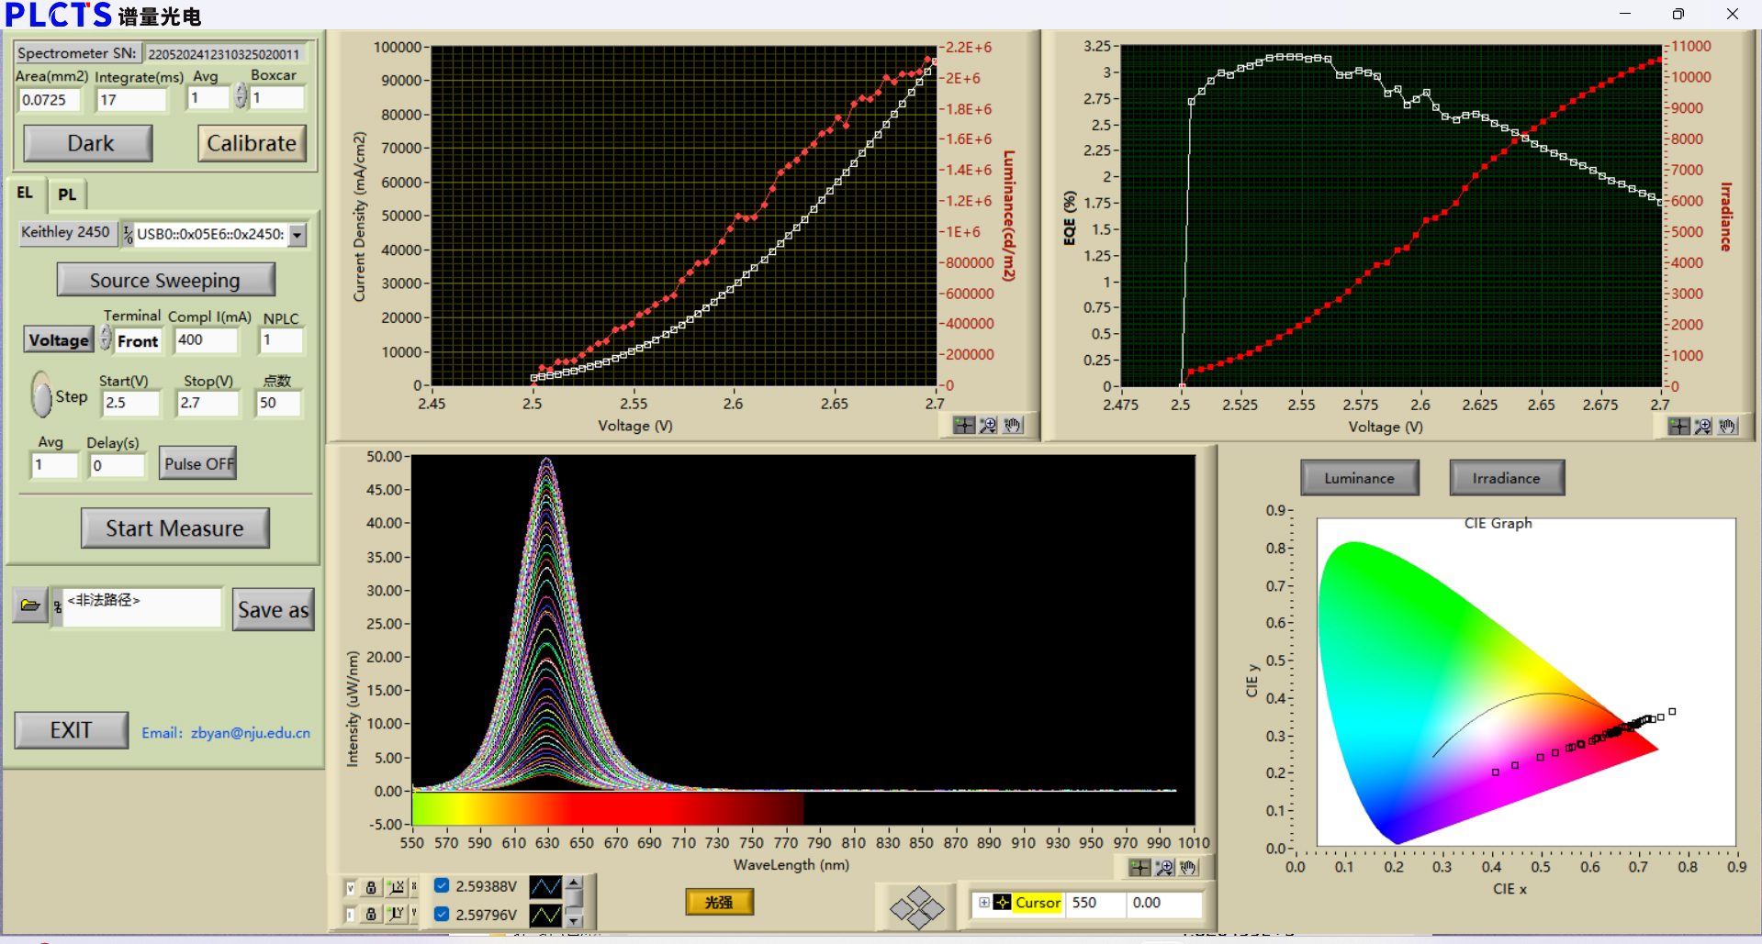The height and width of the screenshot is (944, 1762).
Task: Click the blue plot style icon for 2.59388V
Action: [x=545, y=887]
